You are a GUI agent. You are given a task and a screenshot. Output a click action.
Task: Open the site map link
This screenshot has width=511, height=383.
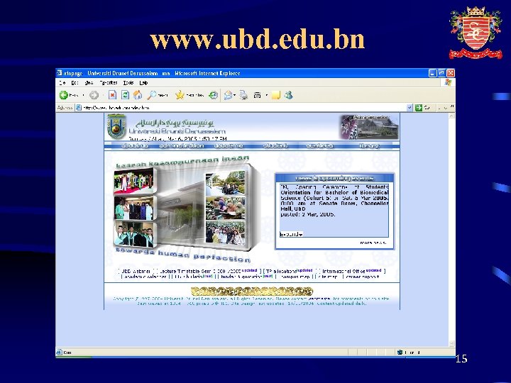[327, 277]
